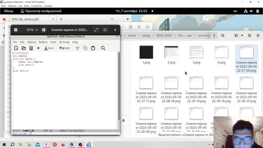Click the Paste clipboard icon in Emacs
Image resolution: width=263 pixels, height=148 pixels.
pyautogui.click(x=93, y=48)
